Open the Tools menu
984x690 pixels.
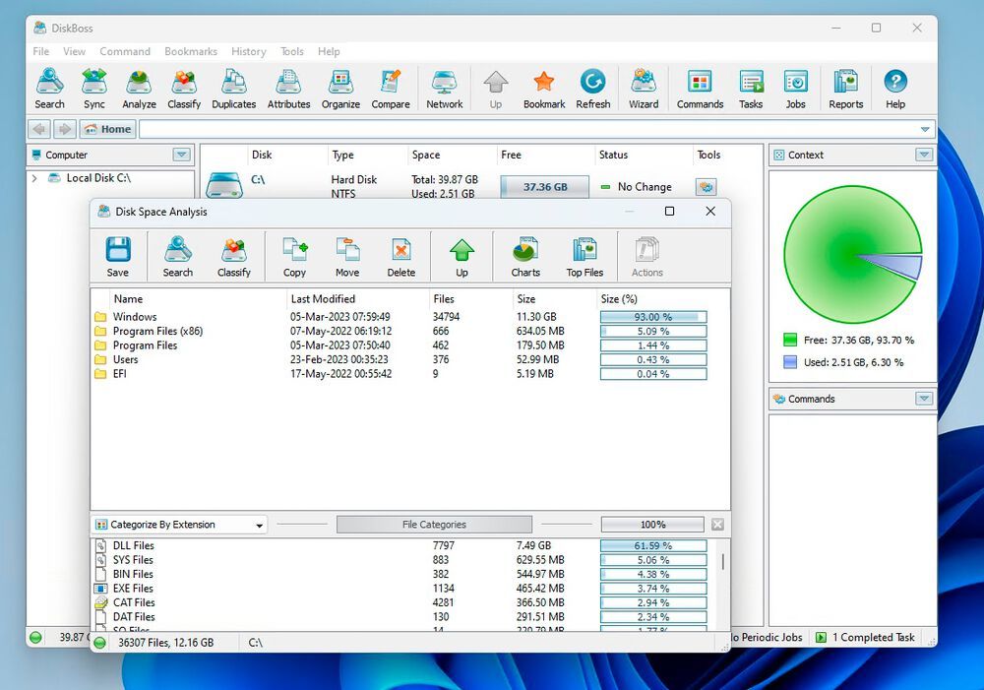(292, 51)
